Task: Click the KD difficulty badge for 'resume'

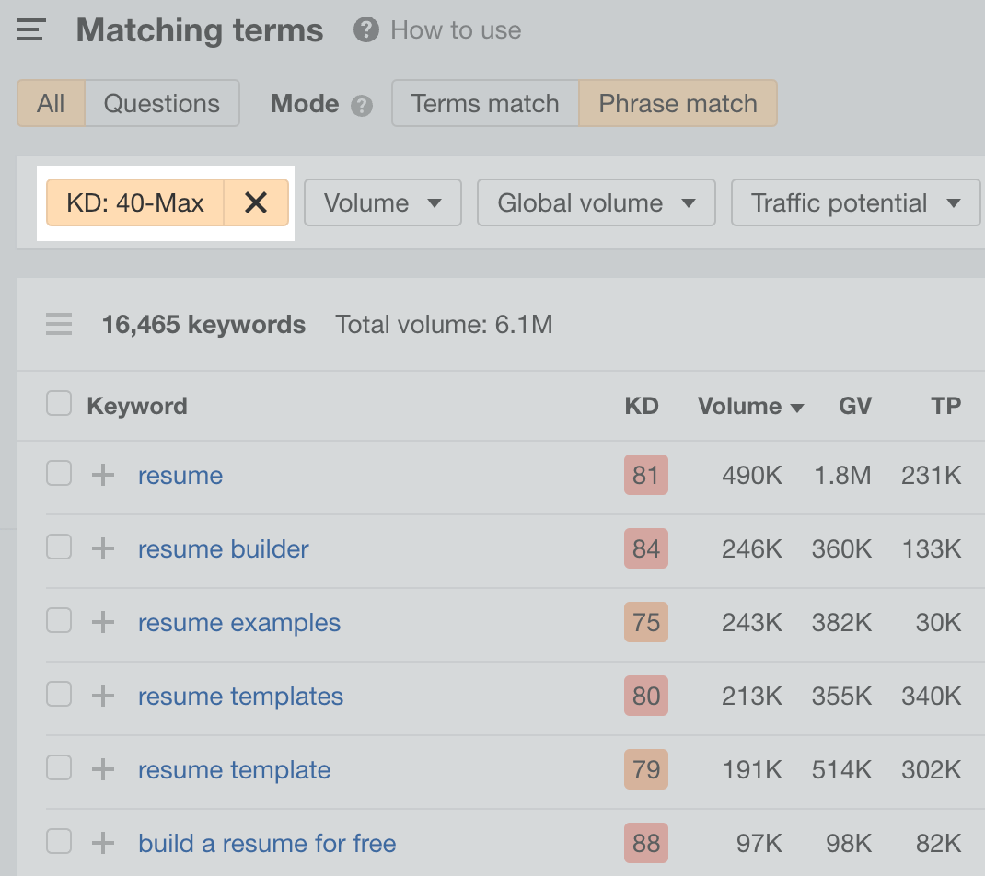Action: (645, 475)
